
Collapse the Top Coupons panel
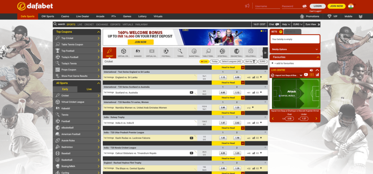98,32
